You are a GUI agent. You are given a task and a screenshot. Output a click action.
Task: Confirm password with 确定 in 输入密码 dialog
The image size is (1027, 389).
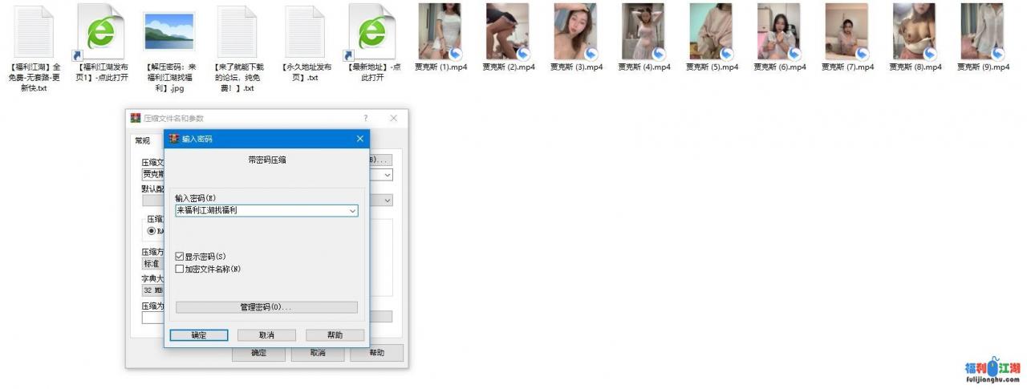[199, 335]
